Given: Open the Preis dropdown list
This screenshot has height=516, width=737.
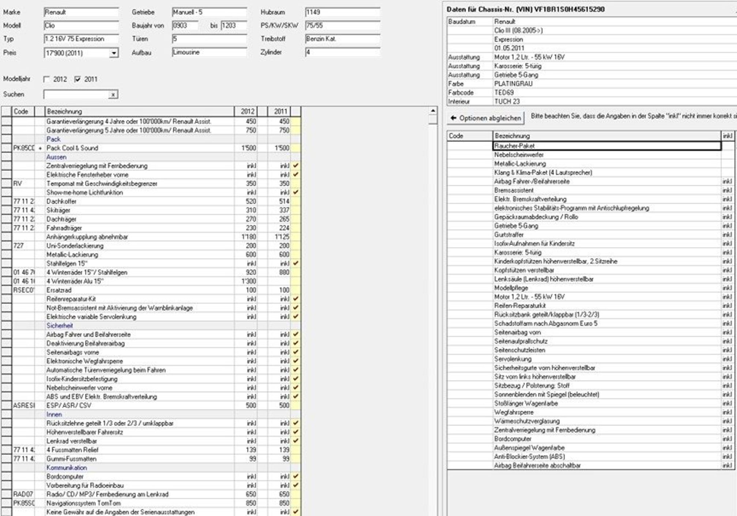Looking at the screenshot, I should 114,53.
